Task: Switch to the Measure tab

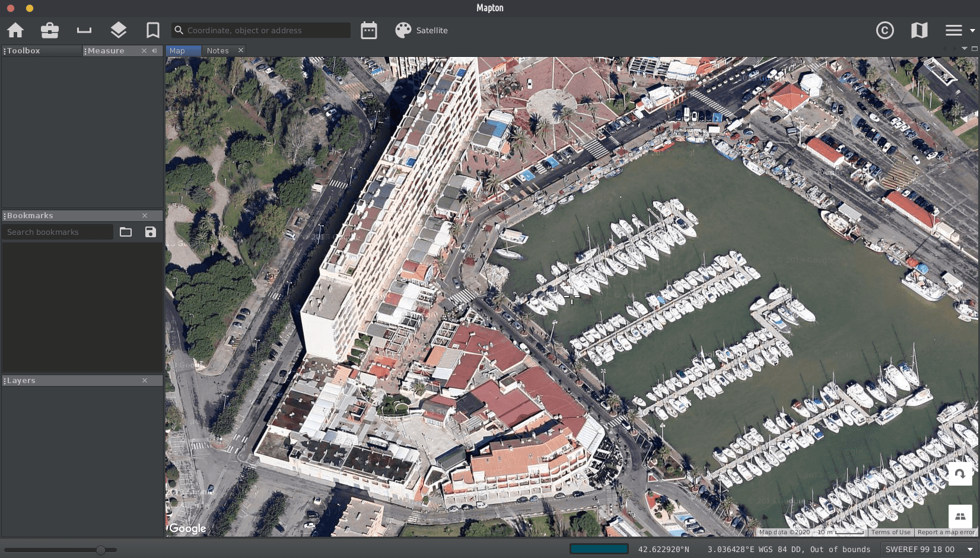Action: (106, 51)
